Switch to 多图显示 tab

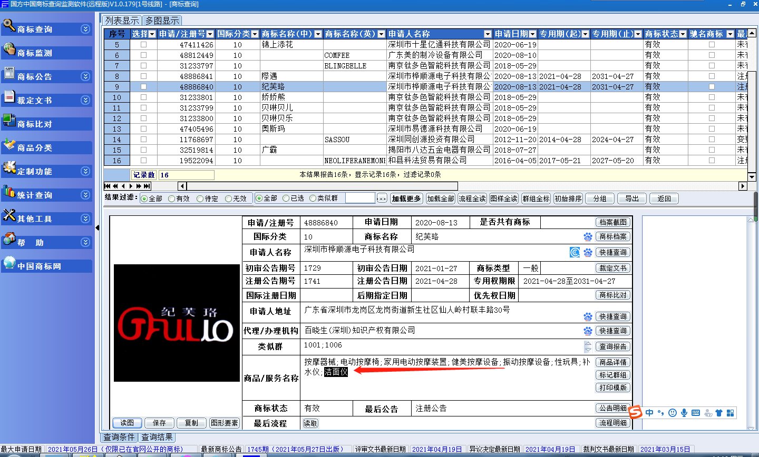pyautogui.click(x=162, y=21)
